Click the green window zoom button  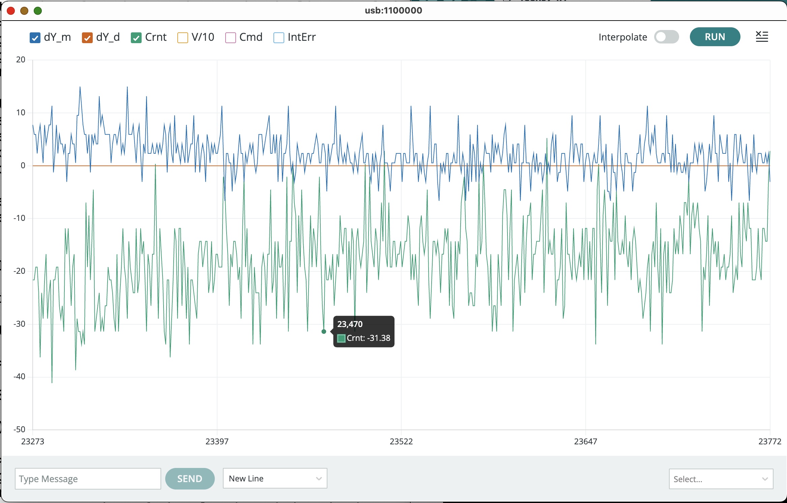38,11
